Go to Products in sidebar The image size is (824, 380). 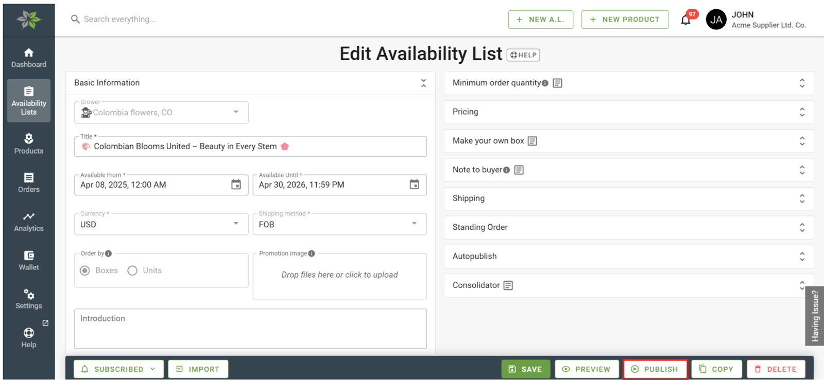(29, 144)
